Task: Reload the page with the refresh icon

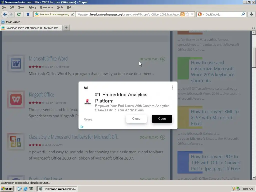Action: [19, 14]
